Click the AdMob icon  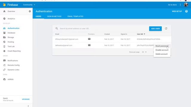click(x=4, y=79)
